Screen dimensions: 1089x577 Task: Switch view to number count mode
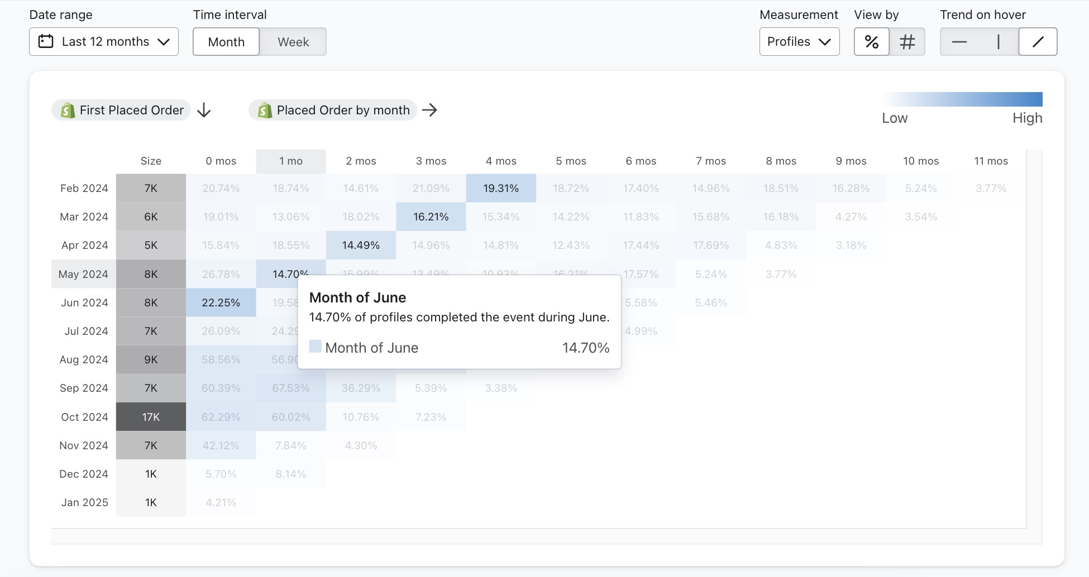click(907, 42)
